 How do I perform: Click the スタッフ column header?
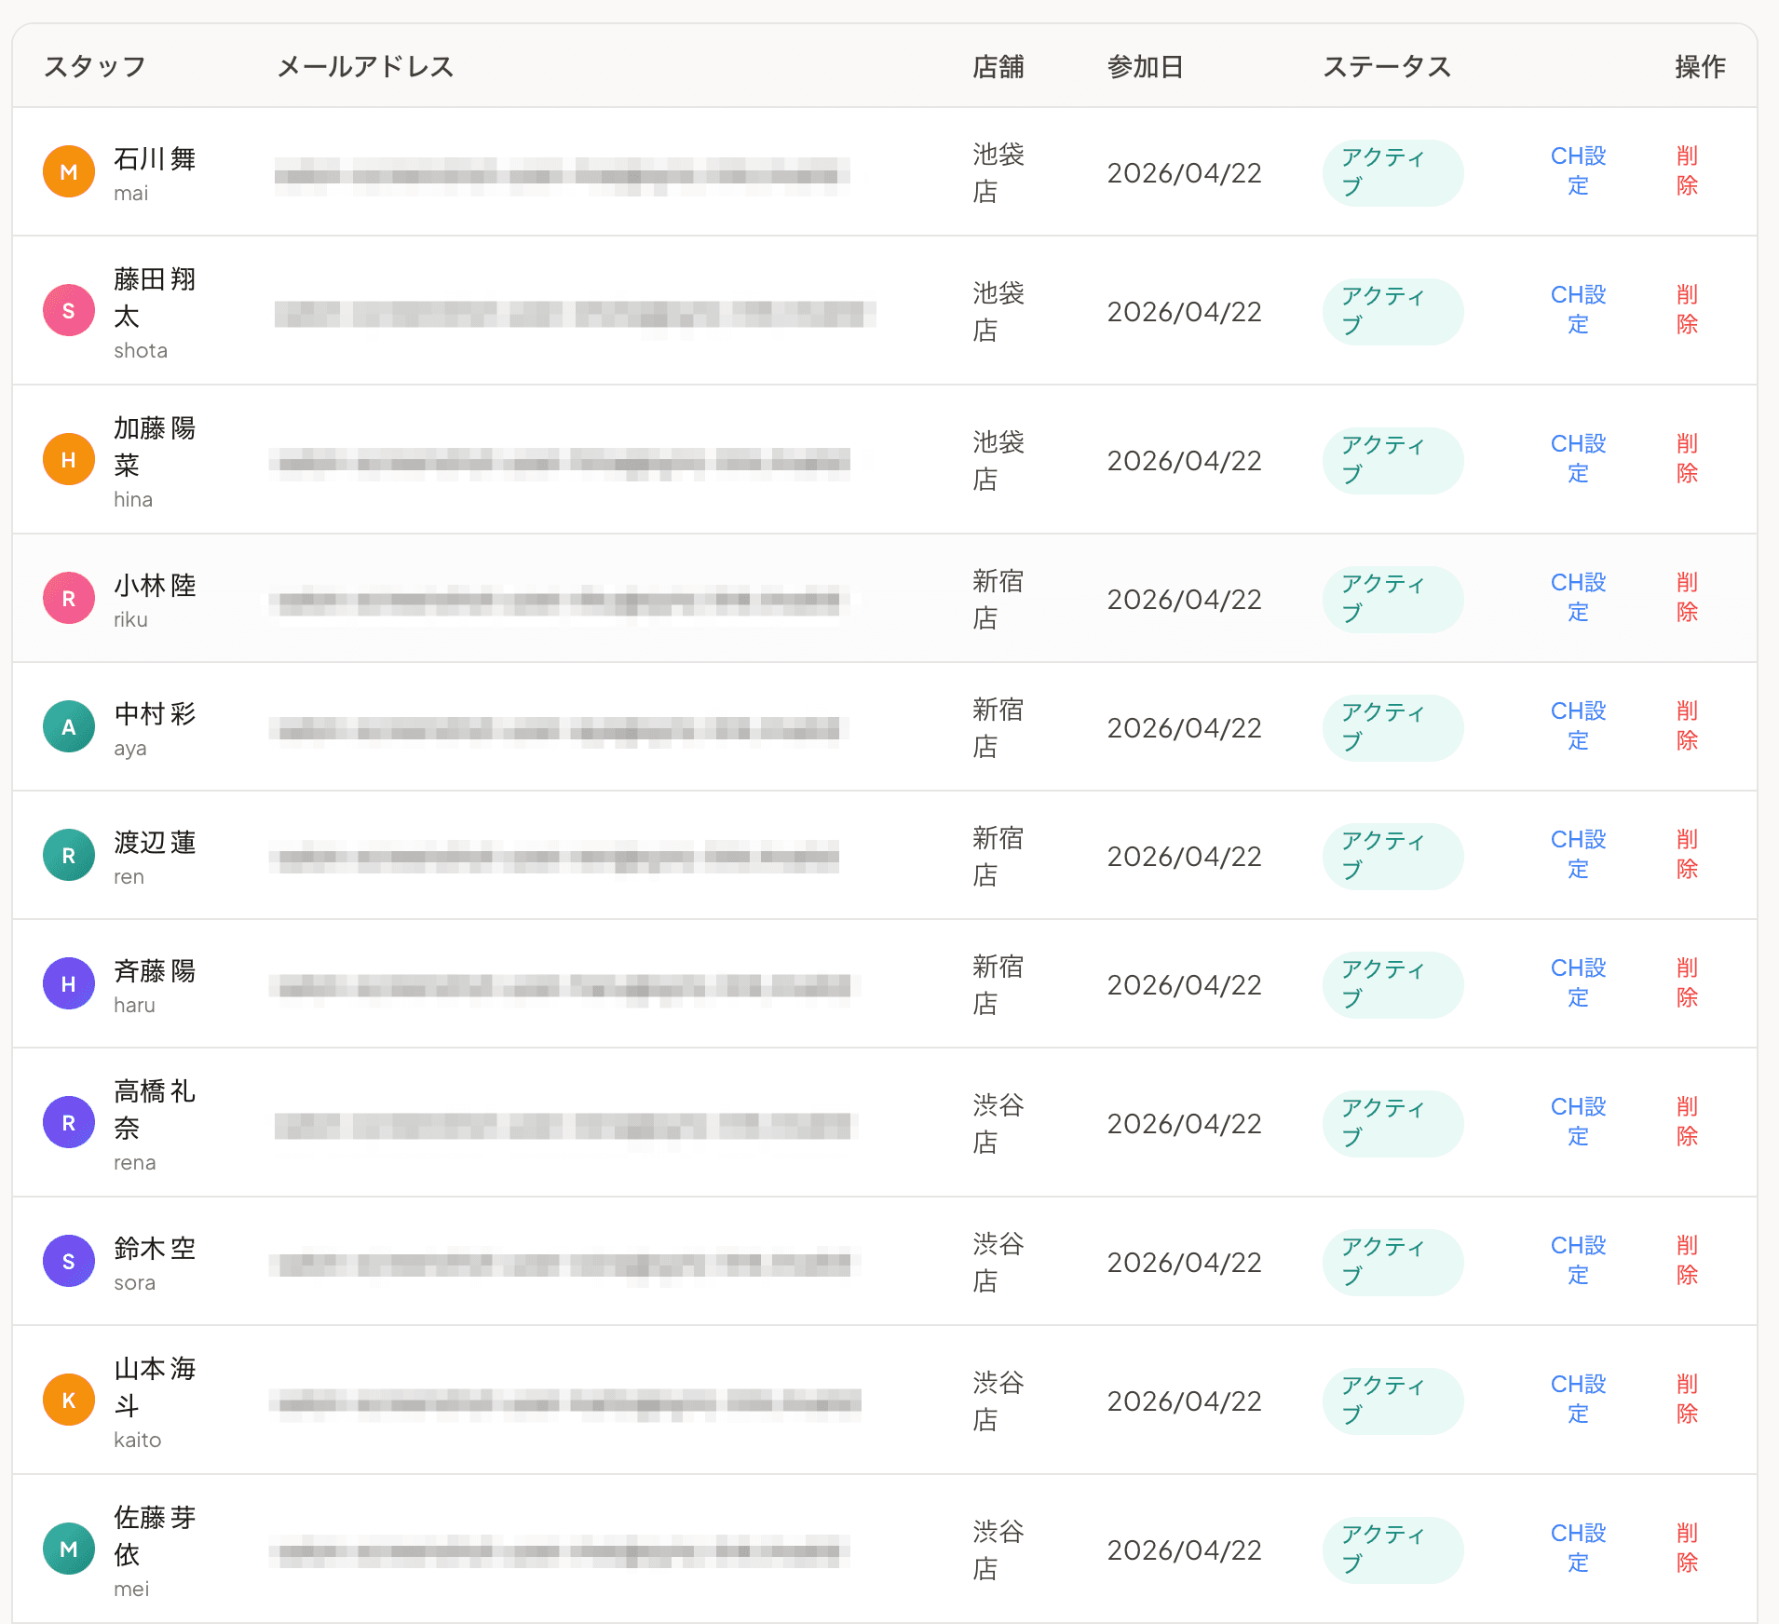(x=95, y=67)
